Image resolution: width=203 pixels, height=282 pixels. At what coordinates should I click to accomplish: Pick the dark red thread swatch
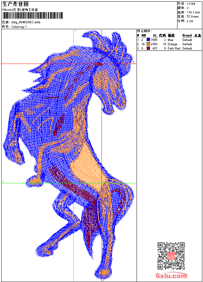tap(148, 48)
